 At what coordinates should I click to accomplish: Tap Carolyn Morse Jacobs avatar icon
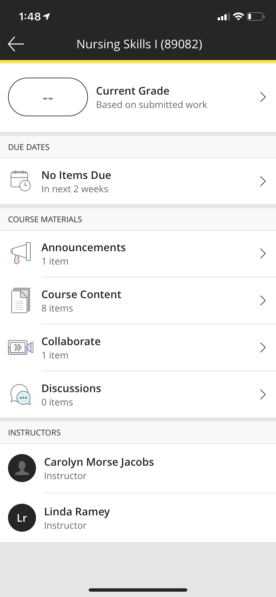pos(22,468)
